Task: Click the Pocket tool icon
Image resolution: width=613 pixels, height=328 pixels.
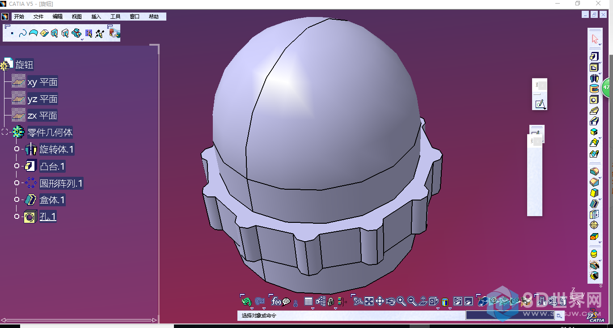Action: [x=594, y=68]
